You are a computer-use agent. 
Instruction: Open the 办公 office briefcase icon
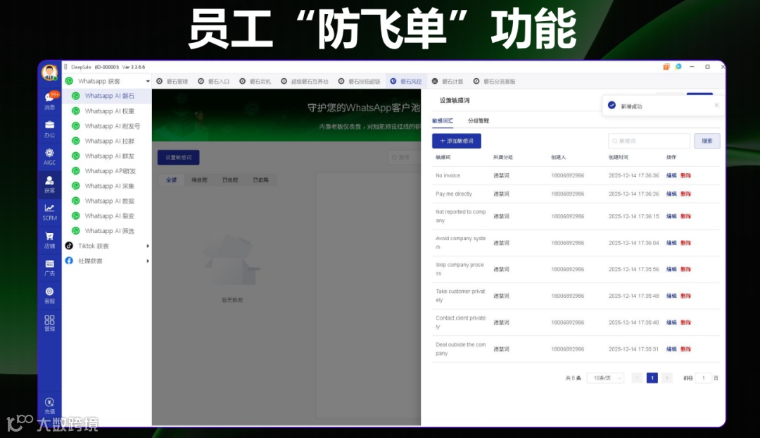[x=49, y=129]
